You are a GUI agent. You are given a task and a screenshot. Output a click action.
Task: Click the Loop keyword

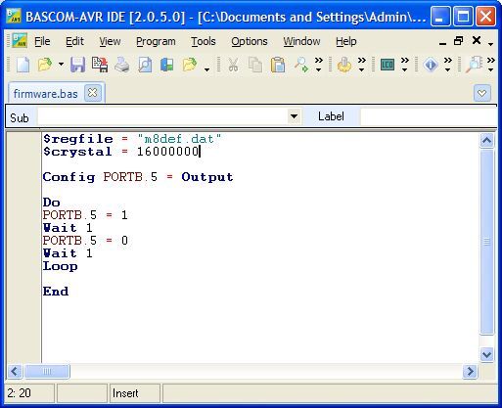(x=61, y=266)
